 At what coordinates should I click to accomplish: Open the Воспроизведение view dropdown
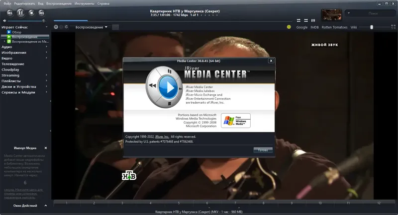[91, 27]
